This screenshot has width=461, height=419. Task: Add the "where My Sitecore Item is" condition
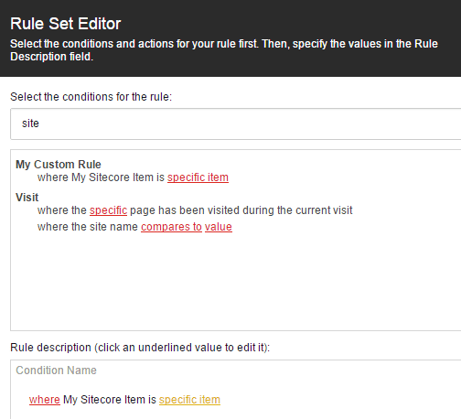pyautogui.click(x=101, y=177)
